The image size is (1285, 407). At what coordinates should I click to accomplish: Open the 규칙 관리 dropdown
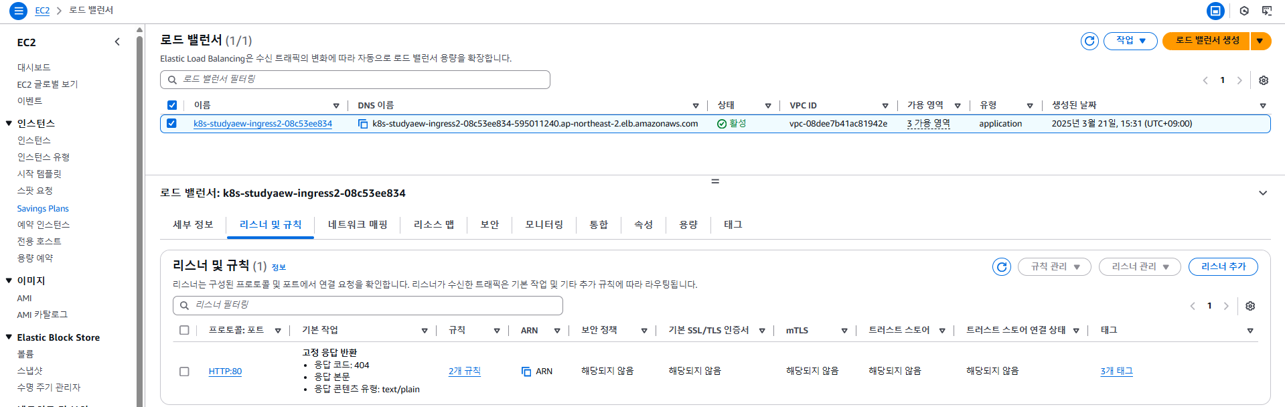(1055, 266)
